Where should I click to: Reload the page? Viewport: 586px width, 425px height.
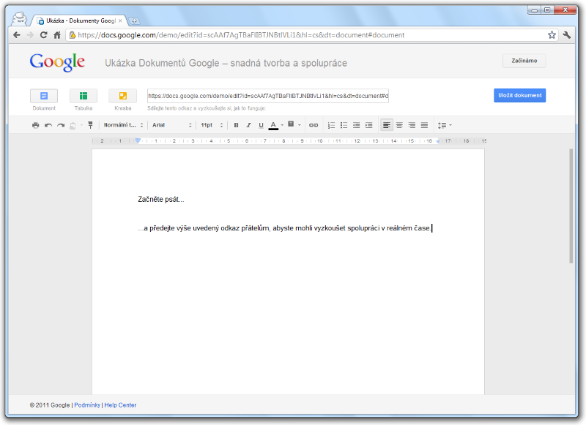pyautogui.click(x=44, y=35)
